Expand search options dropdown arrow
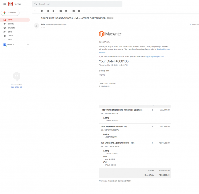This screenshot has height=194, width=199. 119,4
